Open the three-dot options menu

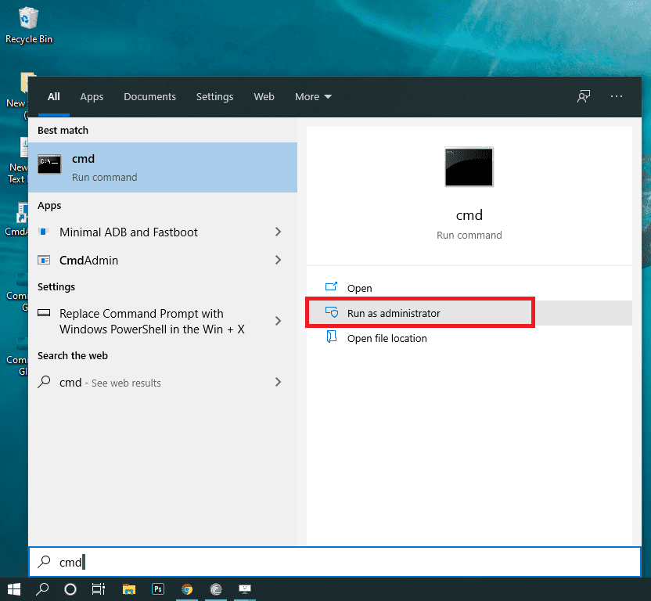tap(617, 96)
